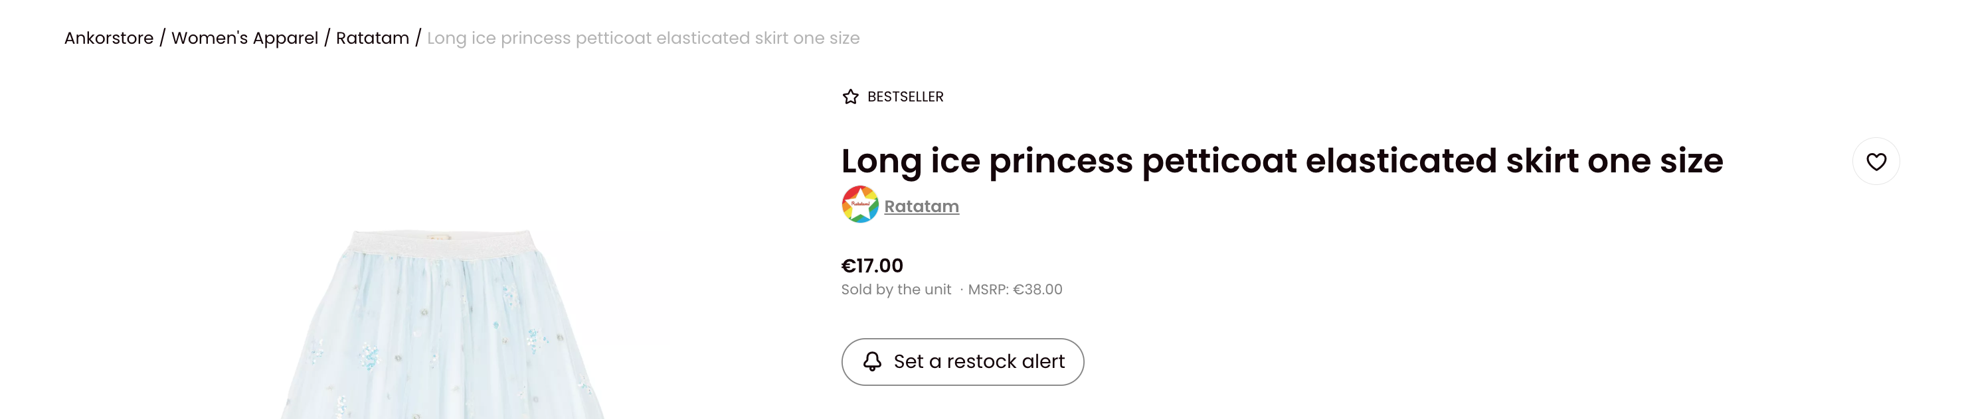Image resolution: width=1962 pixels, height=419 pixels.
Task: Click the BESTSELLER badge label
Action: coord(905,97)
